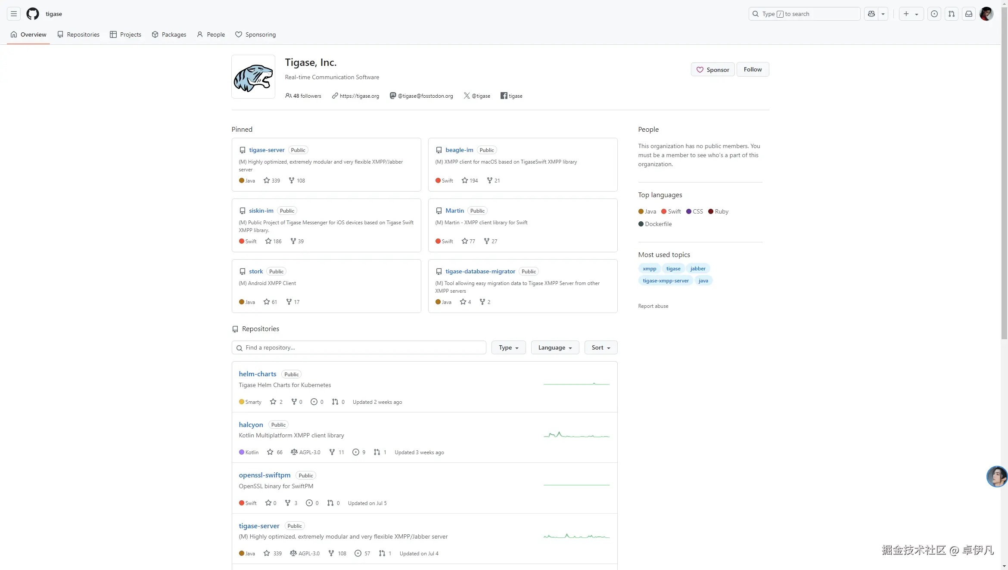View the 11 forks of halcyon
The width and height of the screenshot is (1008, 570).
point(336,452)
